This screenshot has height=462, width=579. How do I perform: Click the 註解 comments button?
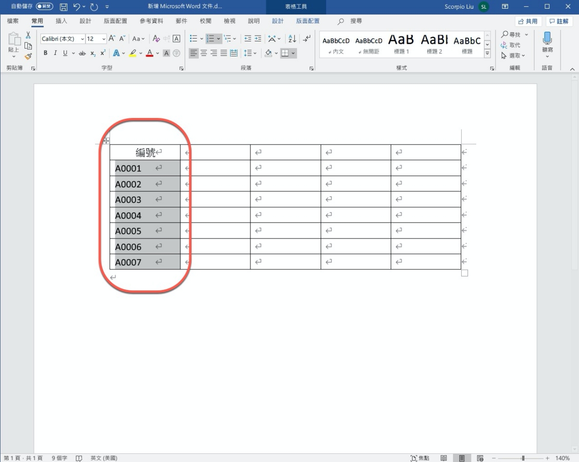tap(559, 21)
